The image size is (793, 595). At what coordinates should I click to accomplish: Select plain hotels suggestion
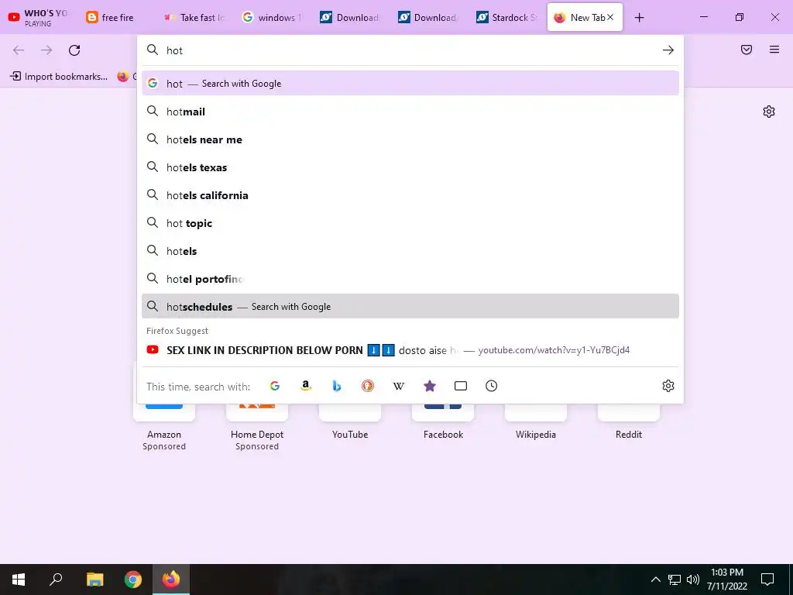coord(410,250)
